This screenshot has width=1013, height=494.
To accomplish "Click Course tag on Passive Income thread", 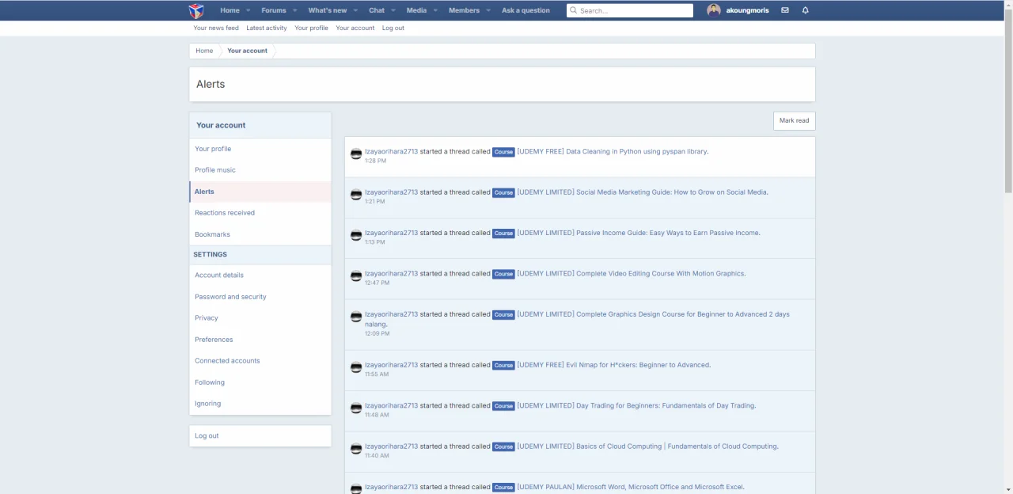I will (503, 234).
